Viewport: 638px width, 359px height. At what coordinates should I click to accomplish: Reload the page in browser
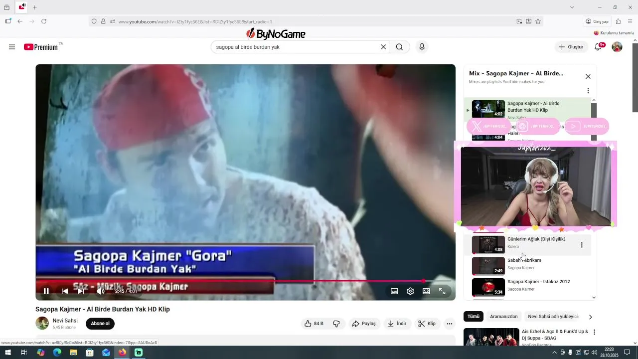(44, 21)
